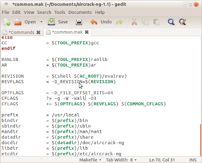The height and width of the screenshot is (163, 202).
Task: Cut selection with scissors icon
Action: 134,22
